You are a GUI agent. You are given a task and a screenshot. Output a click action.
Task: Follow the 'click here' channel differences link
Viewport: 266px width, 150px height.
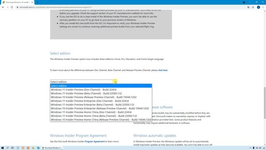click(x=163, y=70)
